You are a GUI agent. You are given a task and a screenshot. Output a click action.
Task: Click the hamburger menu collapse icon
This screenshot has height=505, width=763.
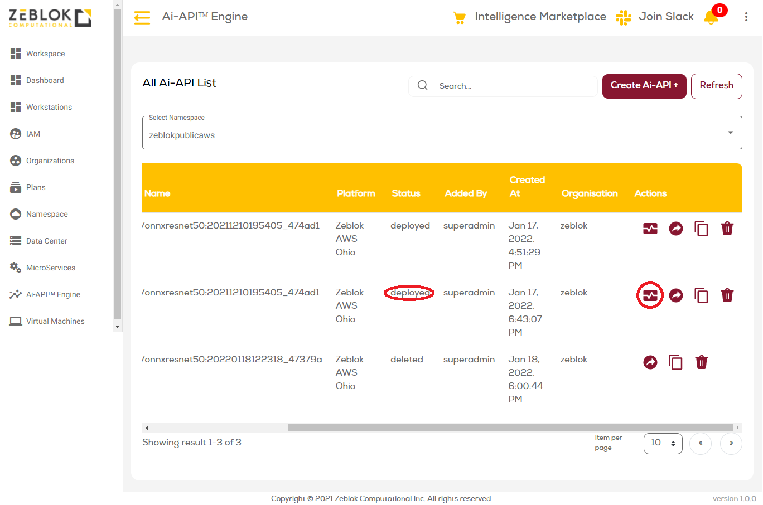[x=142, y=17]
